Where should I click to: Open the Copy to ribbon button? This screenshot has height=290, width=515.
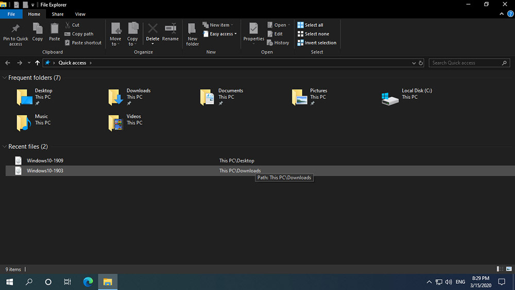pyautogui.click(x=132, y=34)
